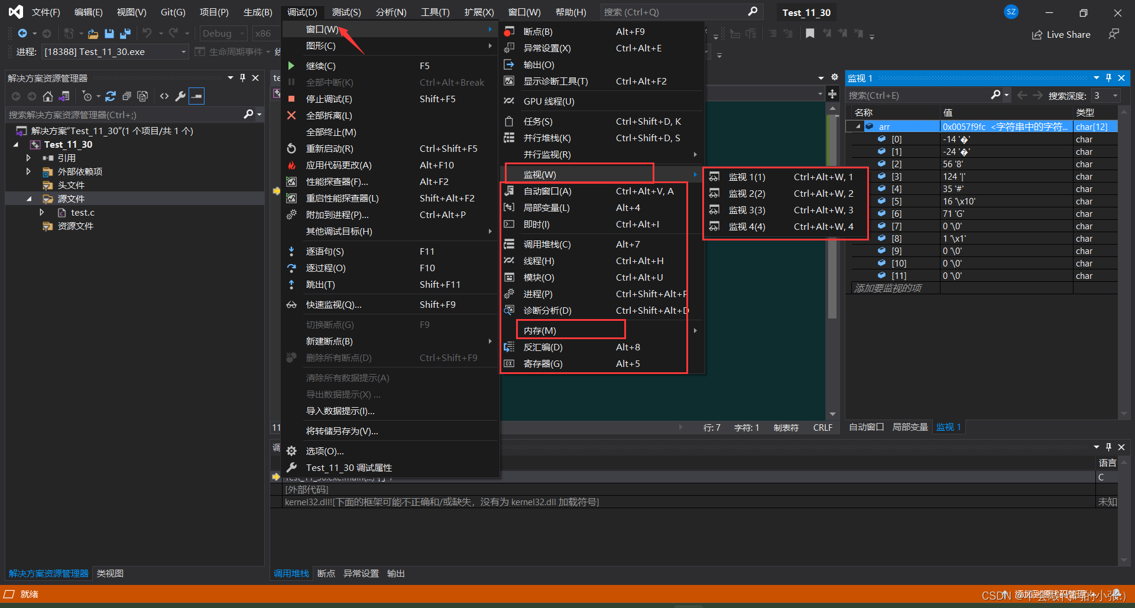Open the Breakpoints (断点) window item

point(602,32)
